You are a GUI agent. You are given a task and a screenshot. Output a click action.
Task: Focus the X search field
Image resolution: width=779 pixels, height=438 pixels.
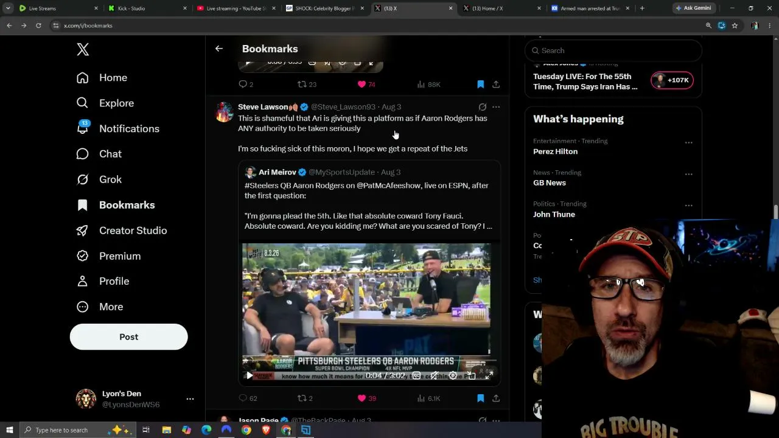613,50
